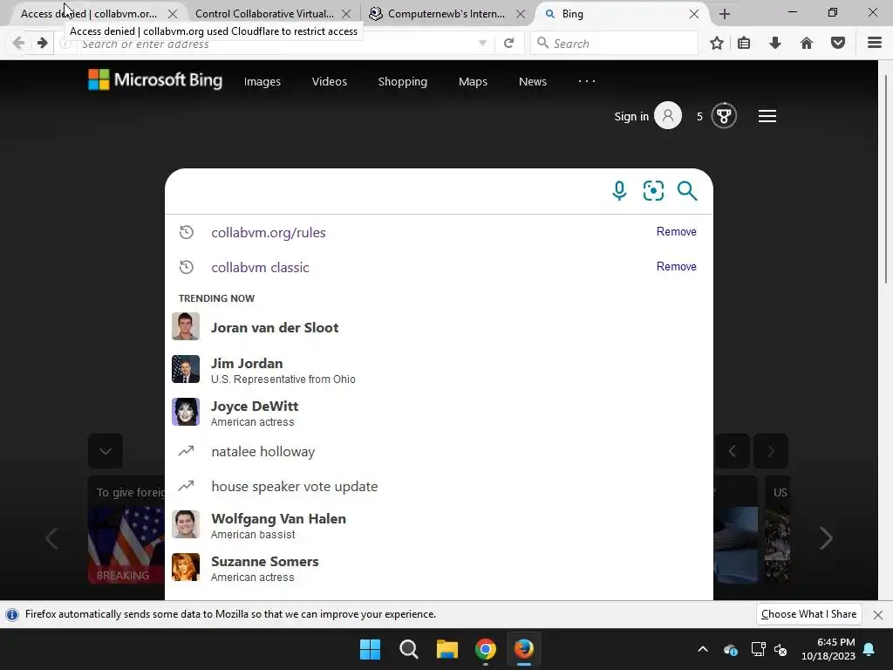Open Bing visual search camera icon
The image size is (893, 670).
[653, 191]
